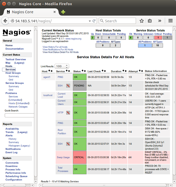Open Process Info in System section
176x187 pixels.
13,170
